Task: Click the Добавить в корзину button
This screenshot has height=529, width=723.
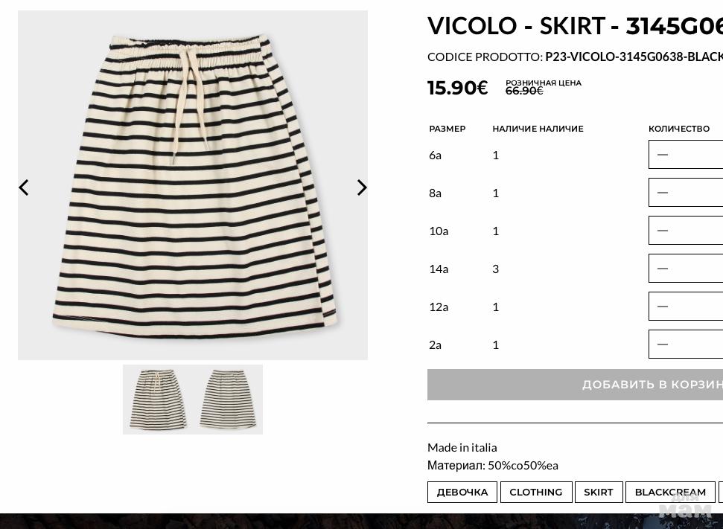Action: 575,385
